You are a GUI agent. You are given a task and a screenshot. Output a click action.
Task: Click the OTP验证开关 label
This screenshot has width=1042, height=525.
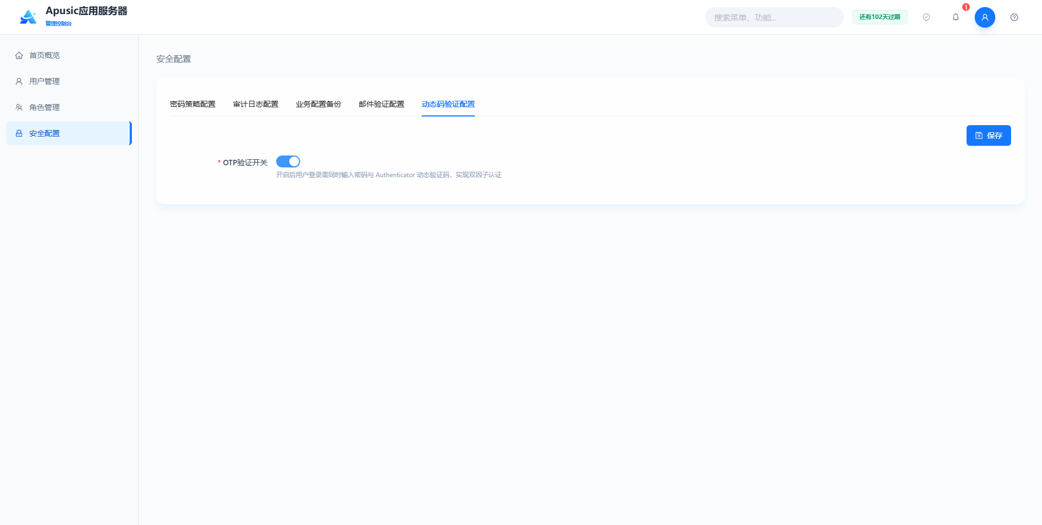pos(245,163)
